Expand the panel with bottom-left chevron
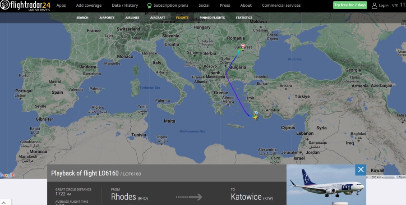This screenshot has width=406, height=205. click(x=4, y=203)
